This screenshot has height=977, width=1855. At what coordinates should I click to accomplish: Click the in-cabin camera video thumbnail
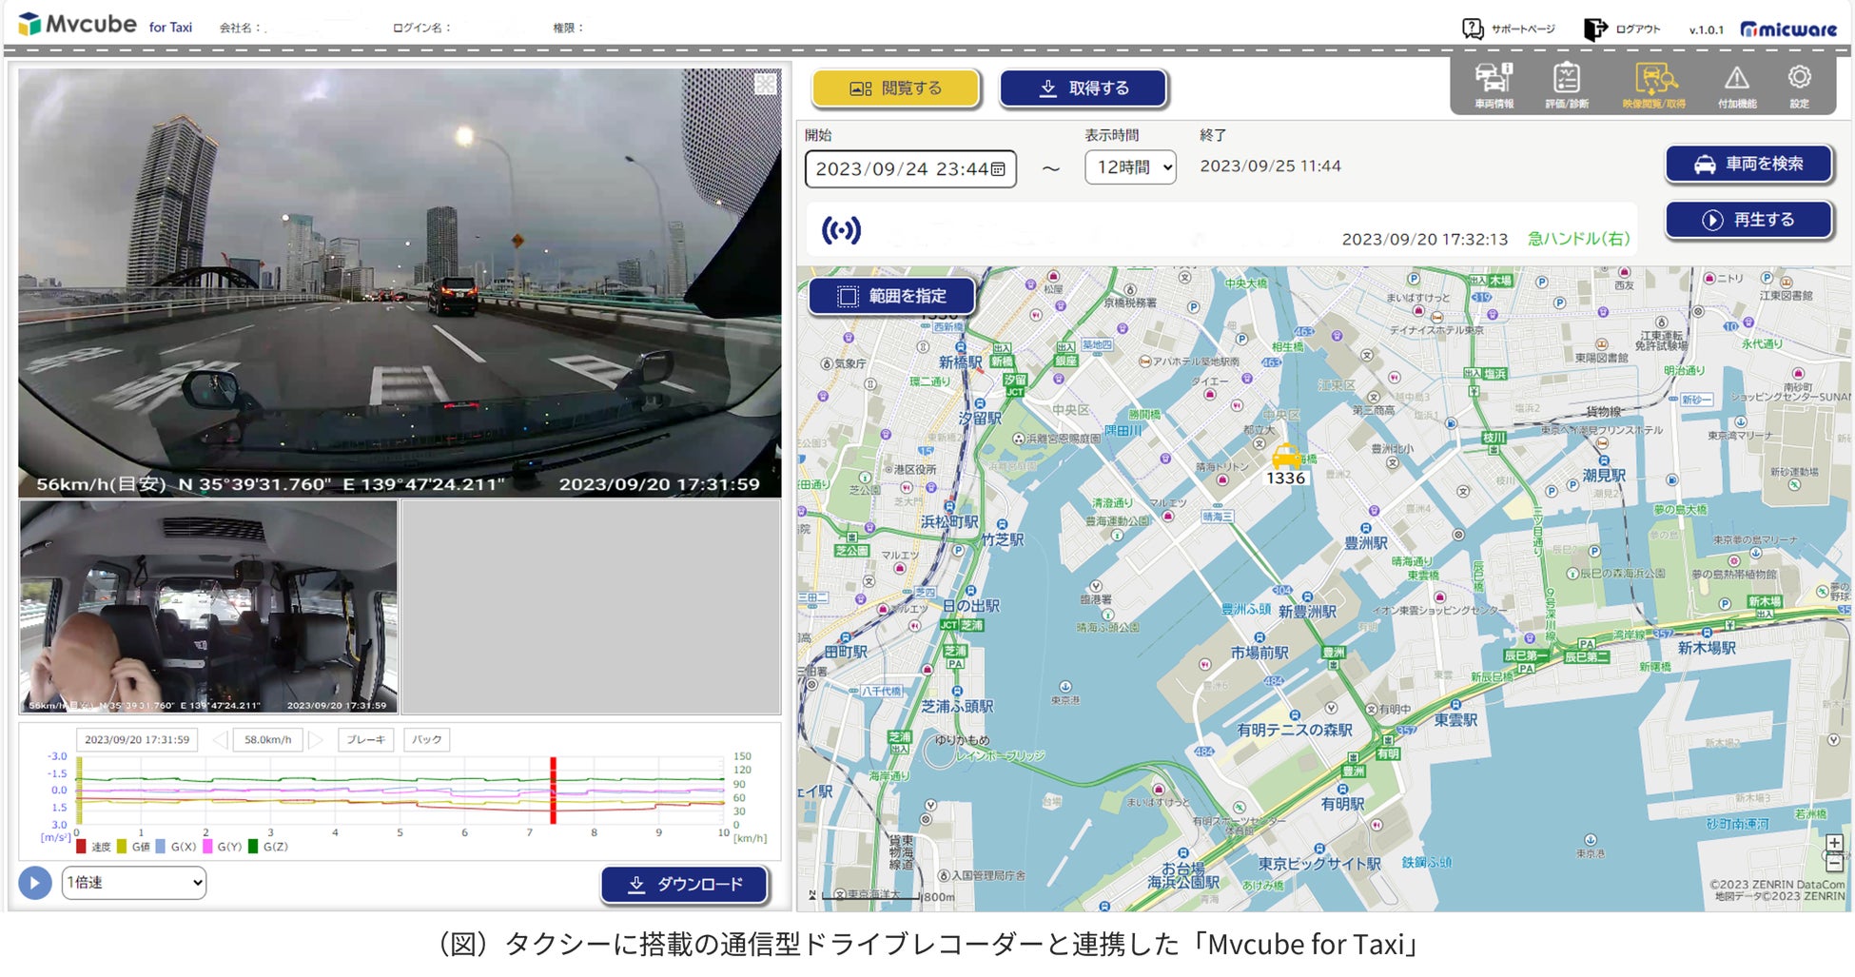(x=208, y=607)
